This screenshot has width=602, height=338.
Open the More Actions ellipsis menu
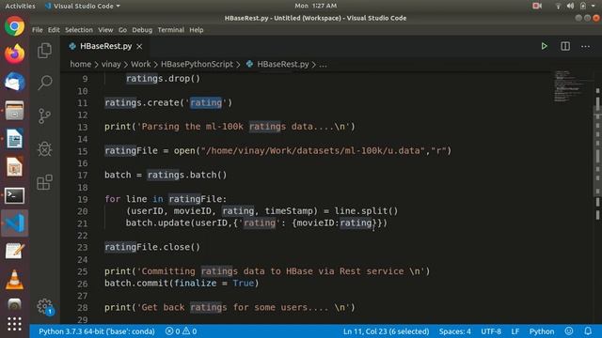pos(585,46)
